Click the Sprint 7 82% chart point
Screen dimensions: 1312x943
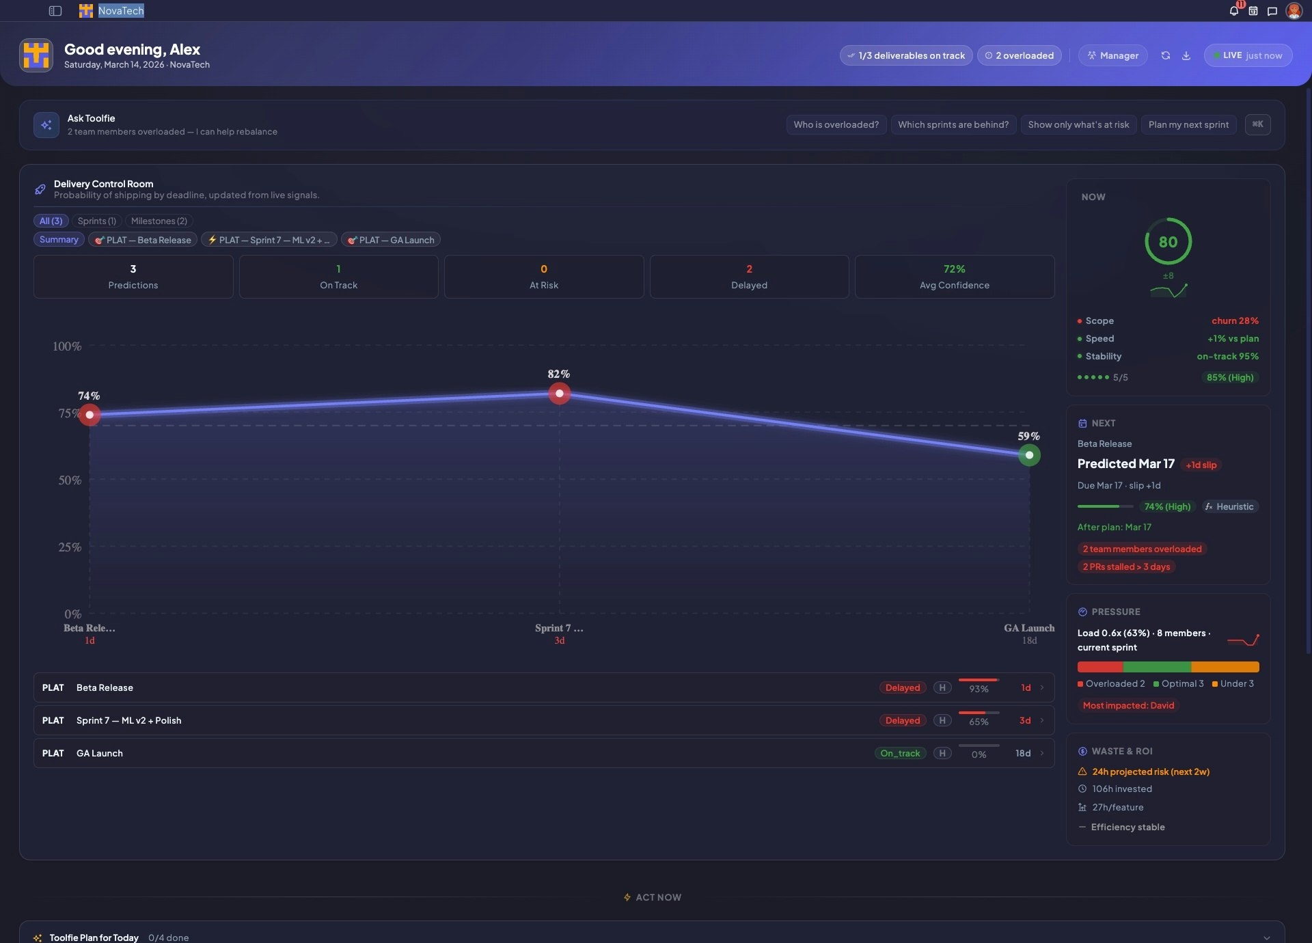pyautogui.click(x=559, y=394)
